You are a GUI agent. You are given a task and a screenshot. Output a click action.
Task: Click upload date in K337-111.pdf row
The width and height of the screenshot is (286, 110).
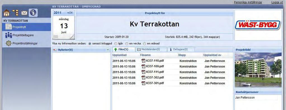click(124, 72)
